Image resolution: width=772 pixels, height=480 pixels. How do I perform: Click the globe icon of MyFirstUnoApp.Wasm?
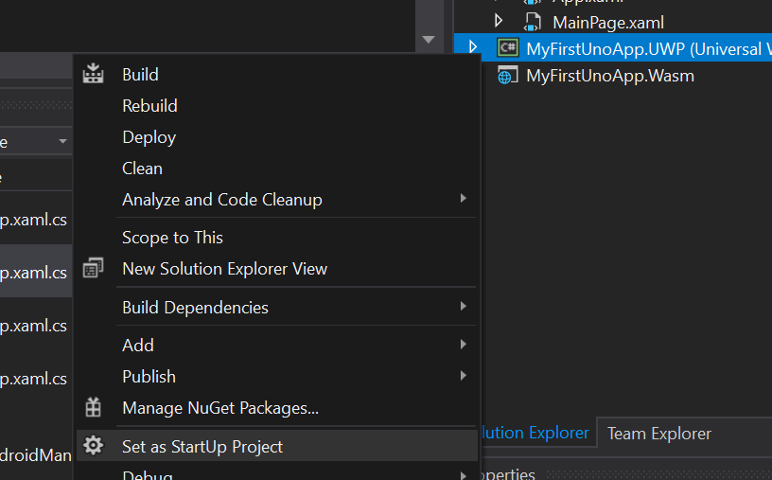[507, 76]
